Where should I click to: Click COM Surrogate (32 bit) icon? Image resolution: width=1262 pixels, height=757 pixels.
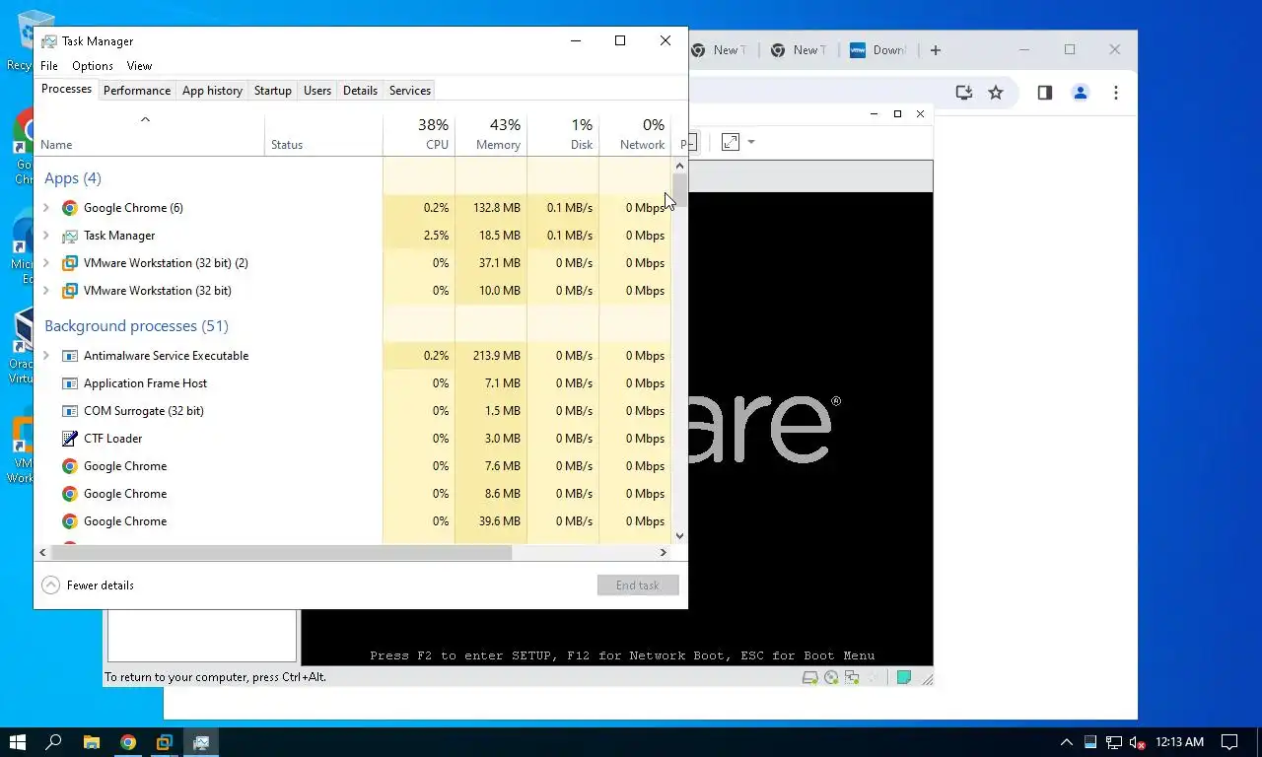click(70, 411)
